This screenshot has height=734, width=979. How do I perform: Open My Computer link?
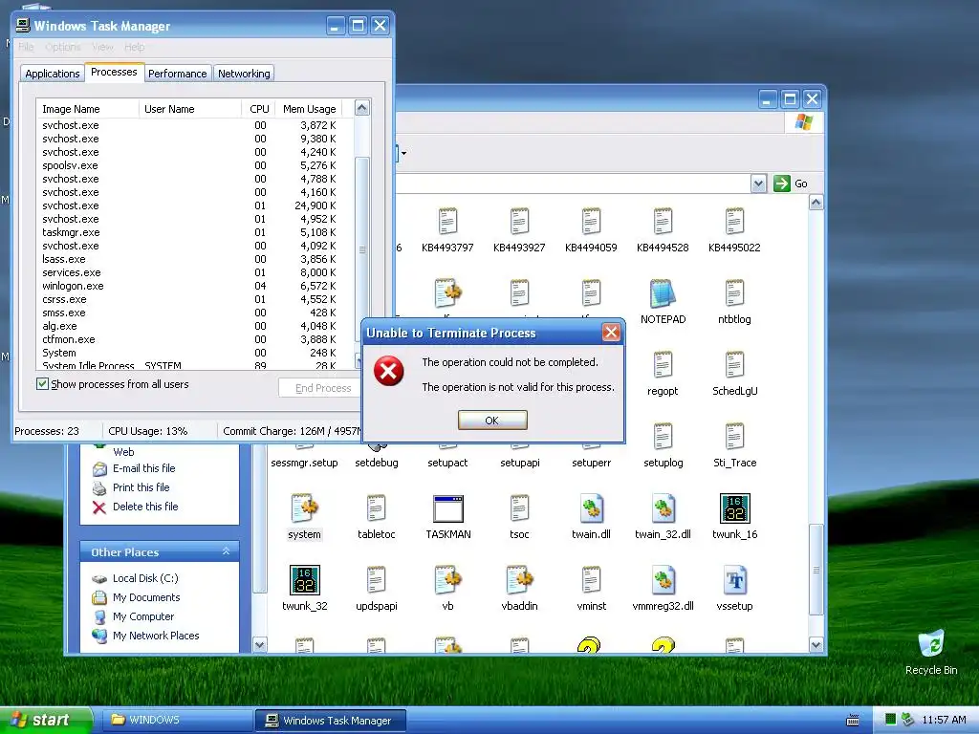[143, 616]
